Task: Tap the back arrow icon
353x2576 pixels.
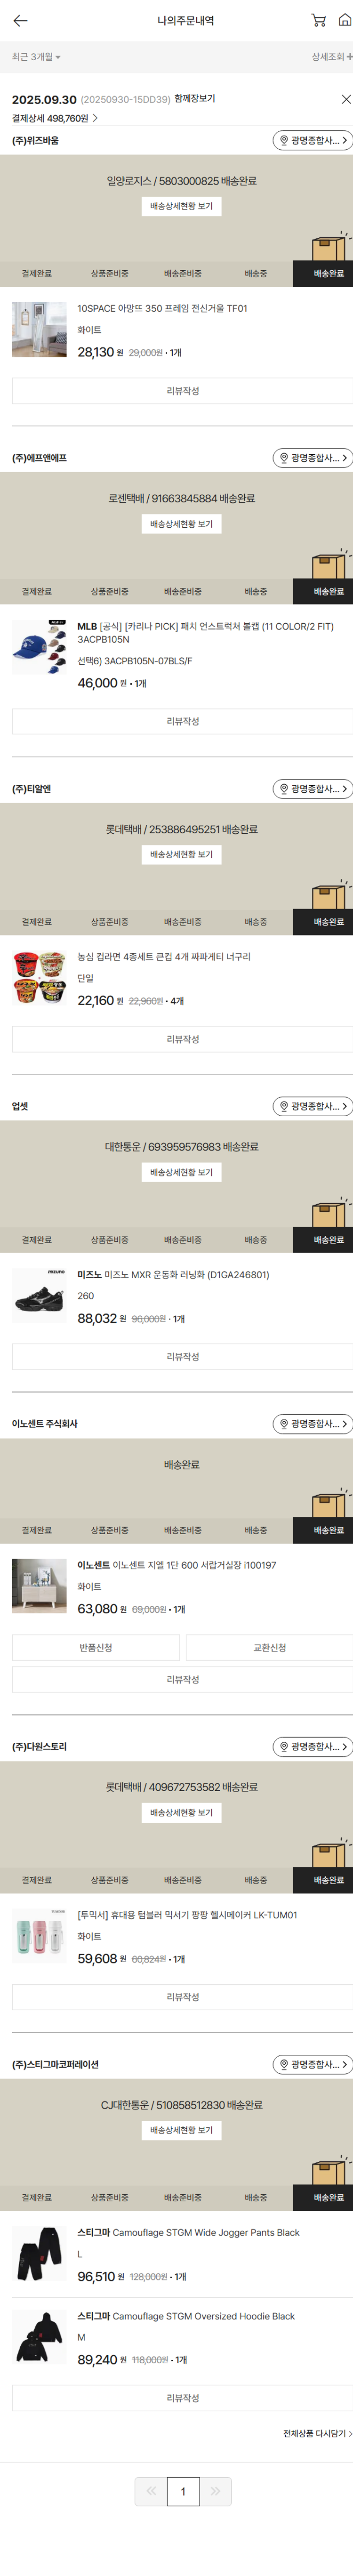Action: pos(20,20)
